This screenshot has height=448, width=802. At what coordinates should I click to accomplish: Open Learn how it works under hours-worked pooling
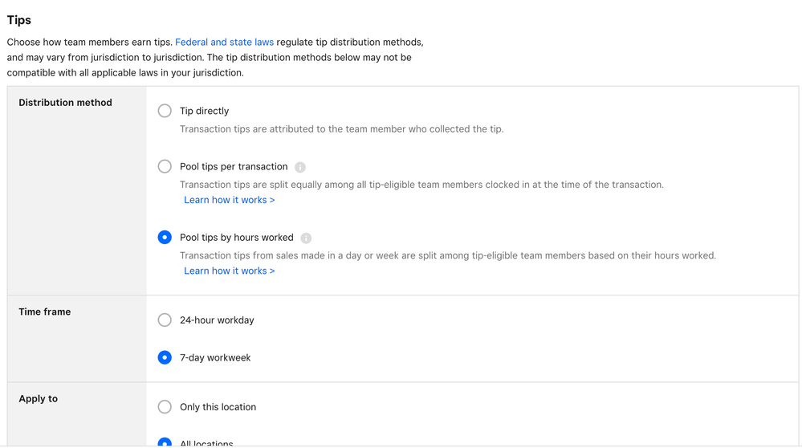pos(229,271)
